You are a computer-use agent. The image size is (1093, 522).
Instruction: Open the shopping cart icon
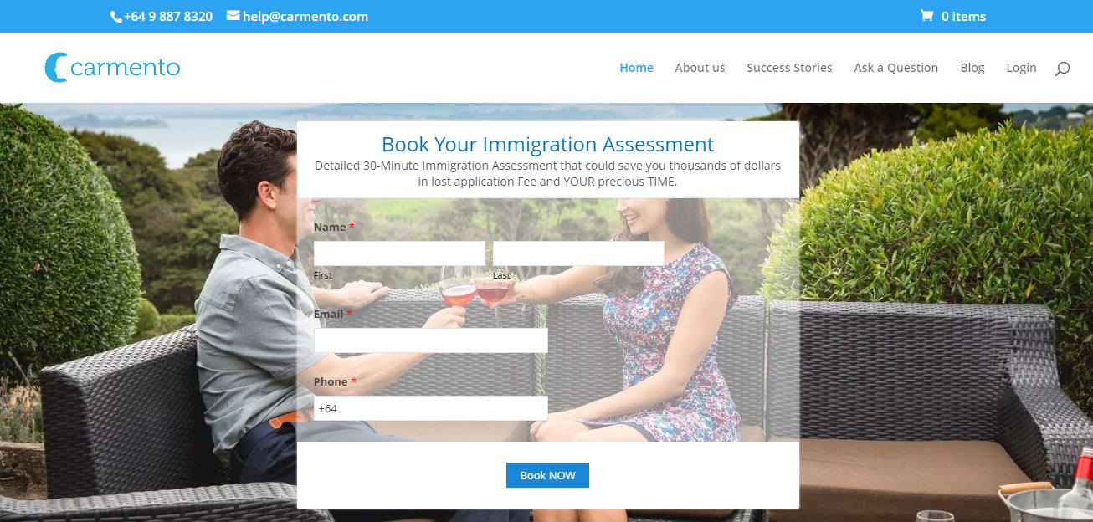pyautogui.click(x=926, y=16)
